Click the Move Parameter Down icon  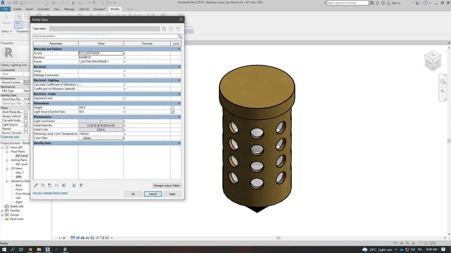[64, 185]
